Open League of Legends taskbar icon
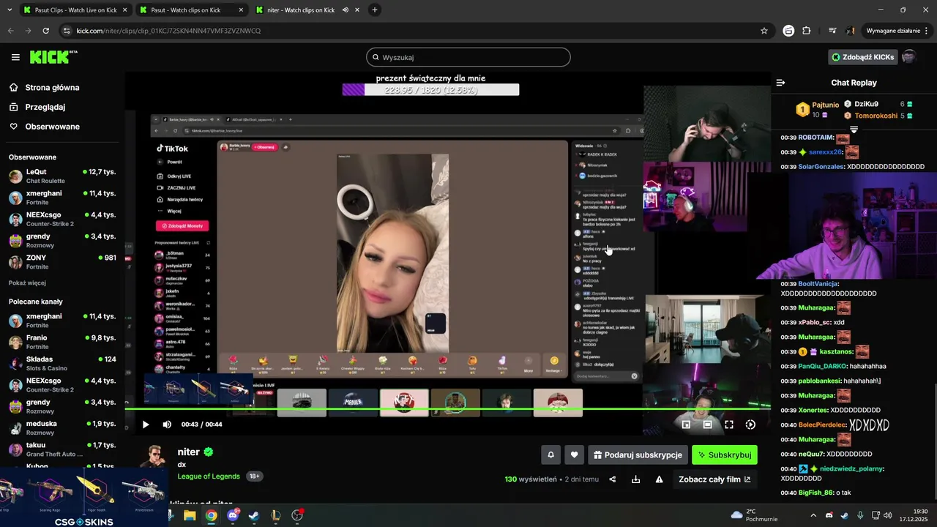The height and width of the screenshot is (527, 937). pyautogui.click(x=276, y=515)
